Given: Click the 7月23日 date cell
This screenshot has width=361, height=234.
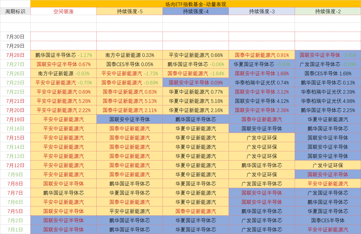Looking at the screenshot, I should tap(15, 83).
